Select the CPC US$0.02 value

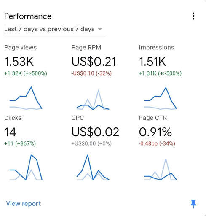pos(95,132)
